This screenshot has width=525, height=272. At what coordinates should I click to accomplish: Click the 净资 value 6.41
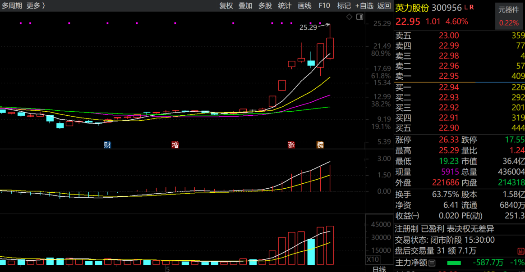451,205
